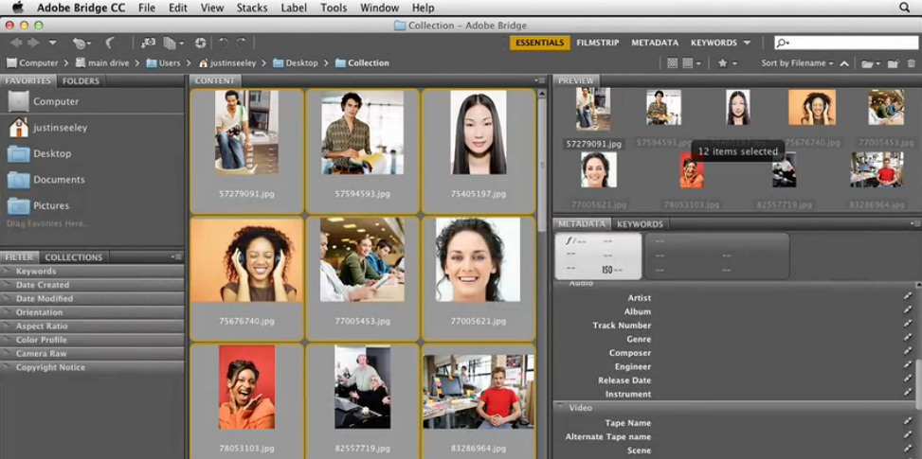Click the thumbnail quality checkered icon
Viewport: 922px width, 459px height.
[672, 63]
